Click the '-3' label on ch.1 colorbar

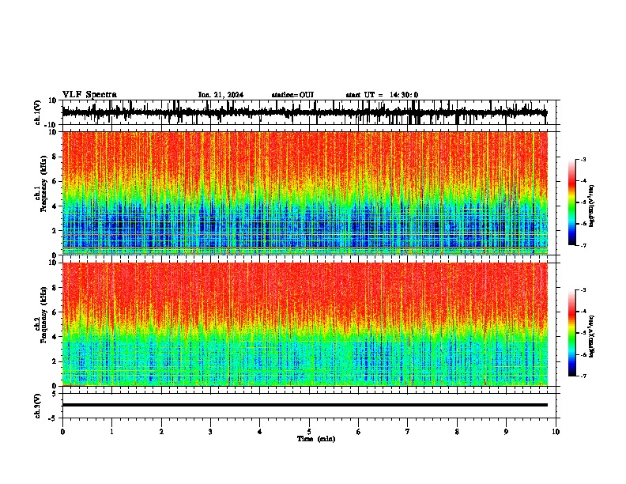click(x=583, y=159)
